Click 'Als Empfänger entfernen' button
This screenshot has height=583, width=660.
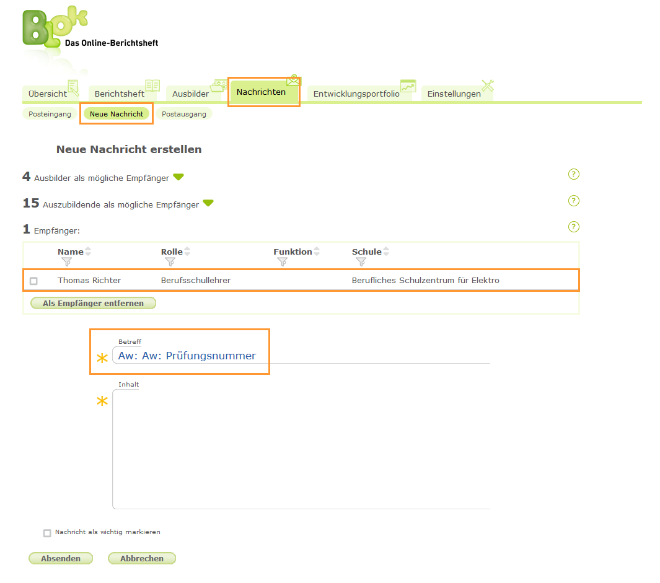pyautogui.click(x=93, y=303)
